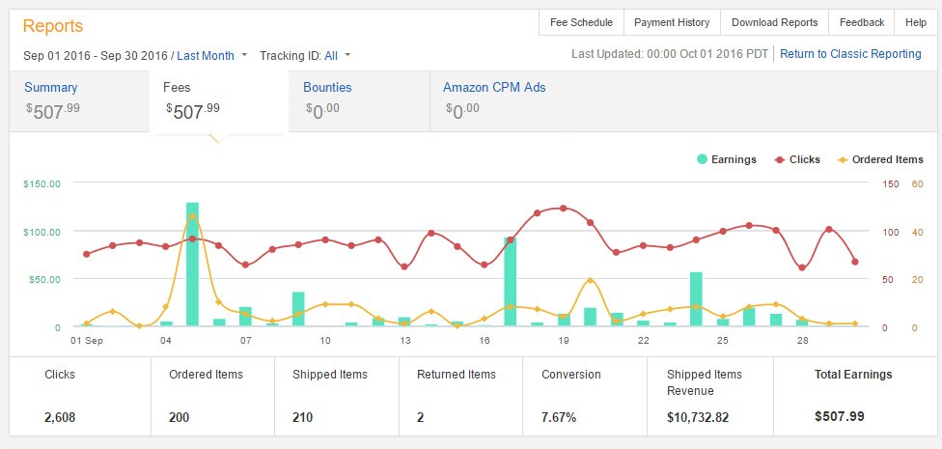The width and height of the screenshot is (942, 449).
Task: Open the Help menu item
Action: 916,23
